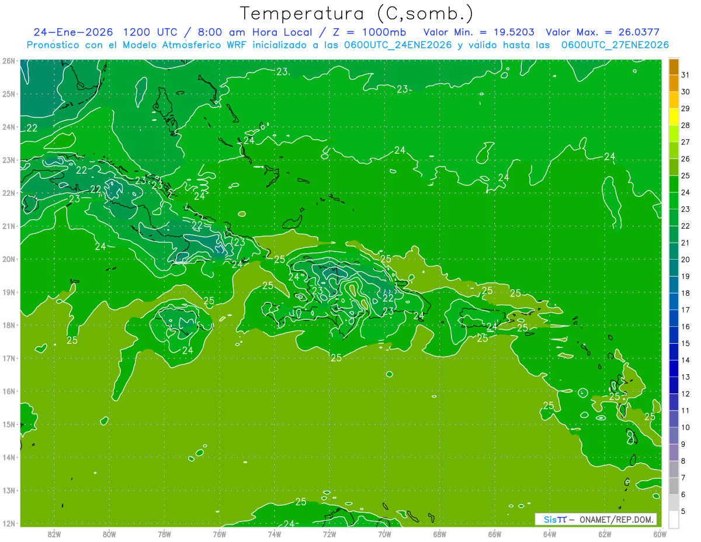Click the "Temperatura (C,somb.)" chart title
Screen dimensions: 701x542
point(356,14)
